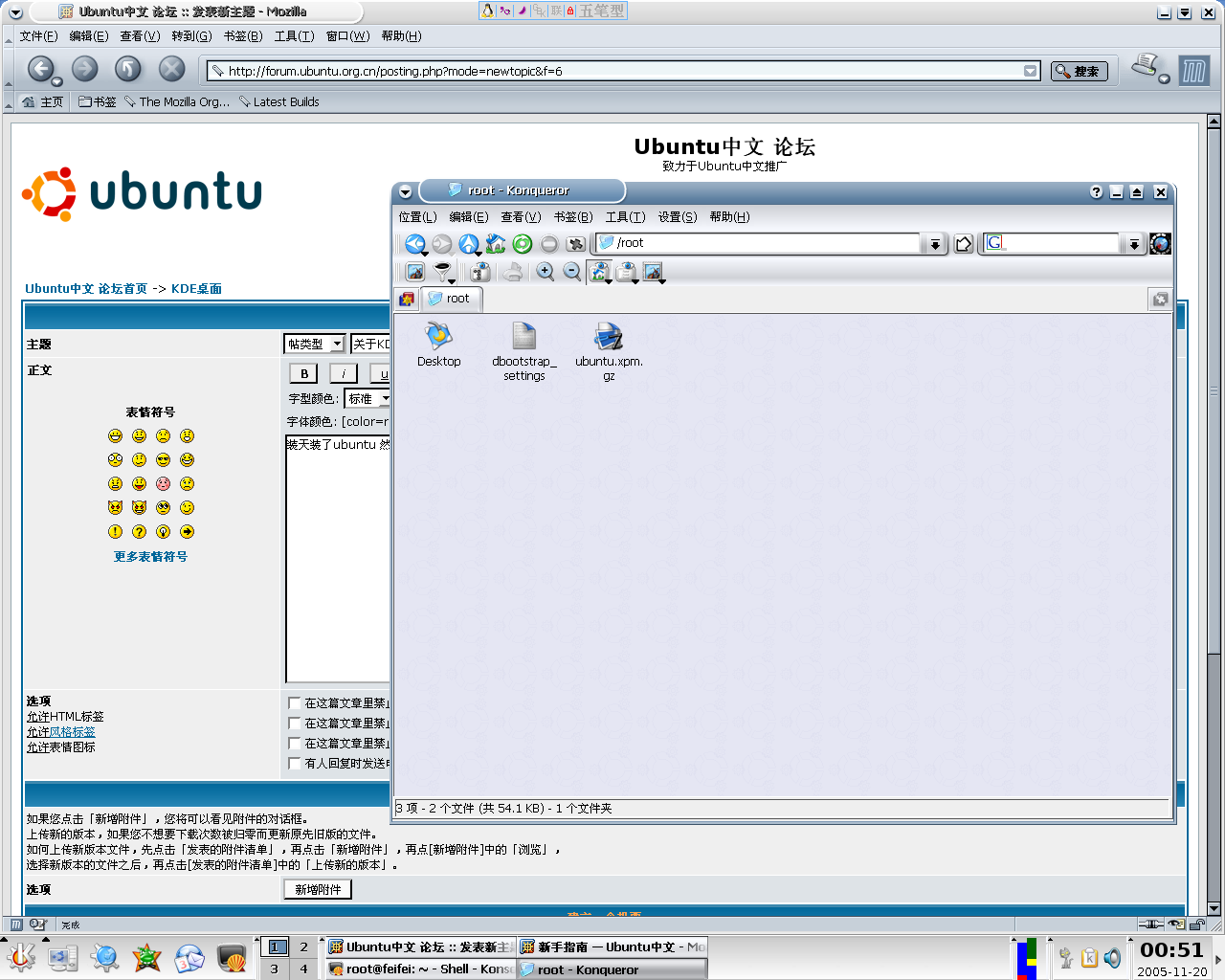This screenshot has height=980, width=1225.
Task: Open Konqueror location history dropdown
Action: (x=935, y=244)
